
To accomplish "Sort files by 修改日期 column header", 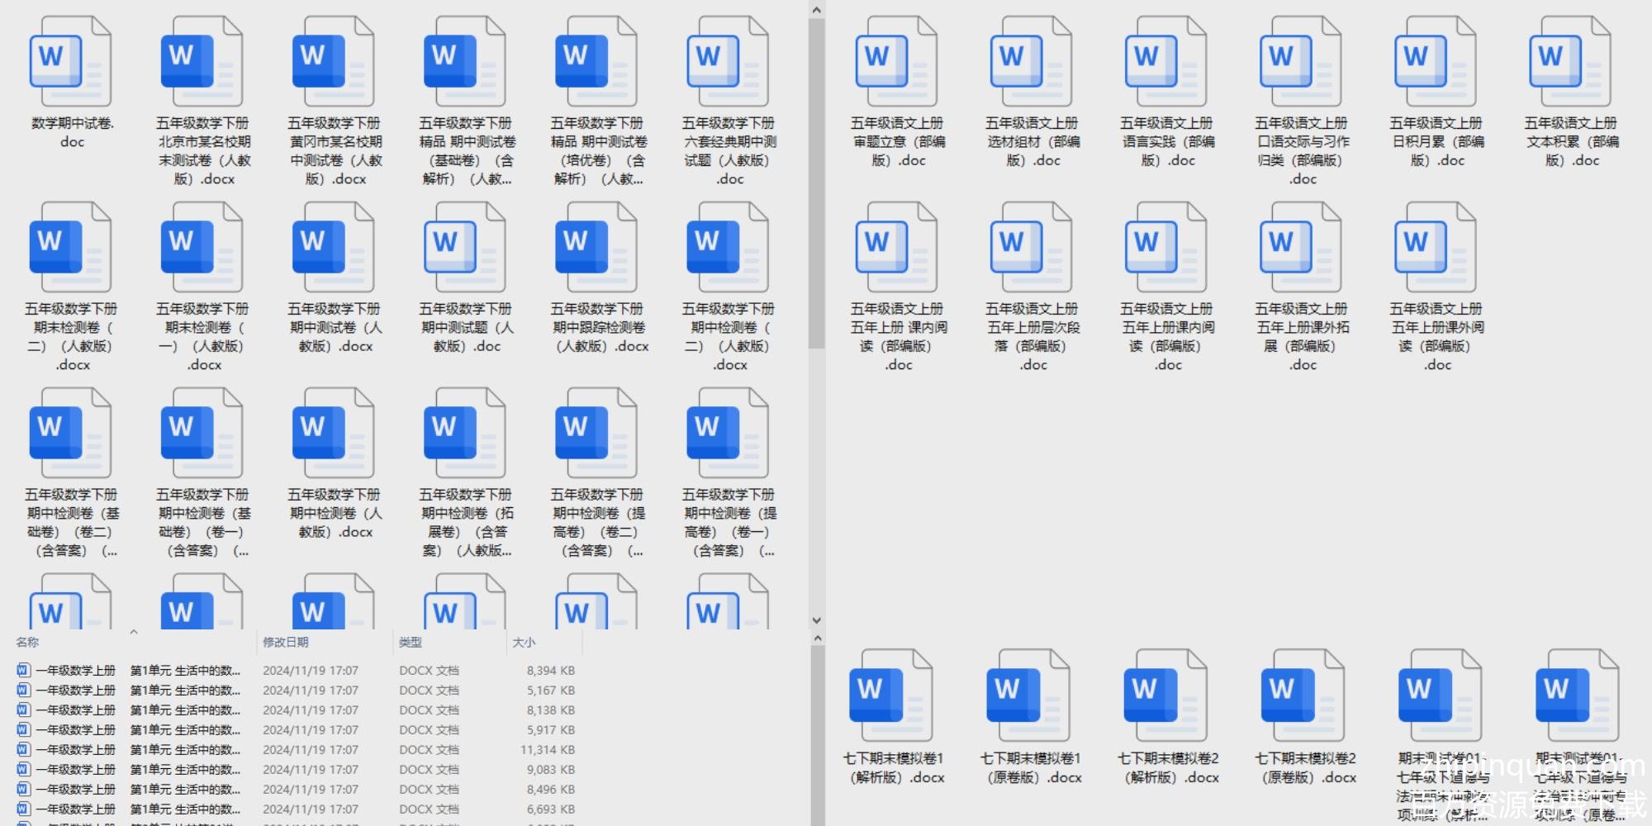I will click(286, 642).
